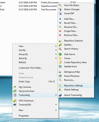
Task: Expand the New submenu arrow
Action: [56, 110]
